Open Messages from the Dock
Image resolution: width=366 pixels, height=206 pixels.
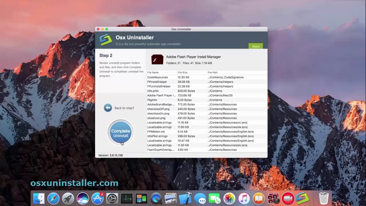[x=200, y=199]
